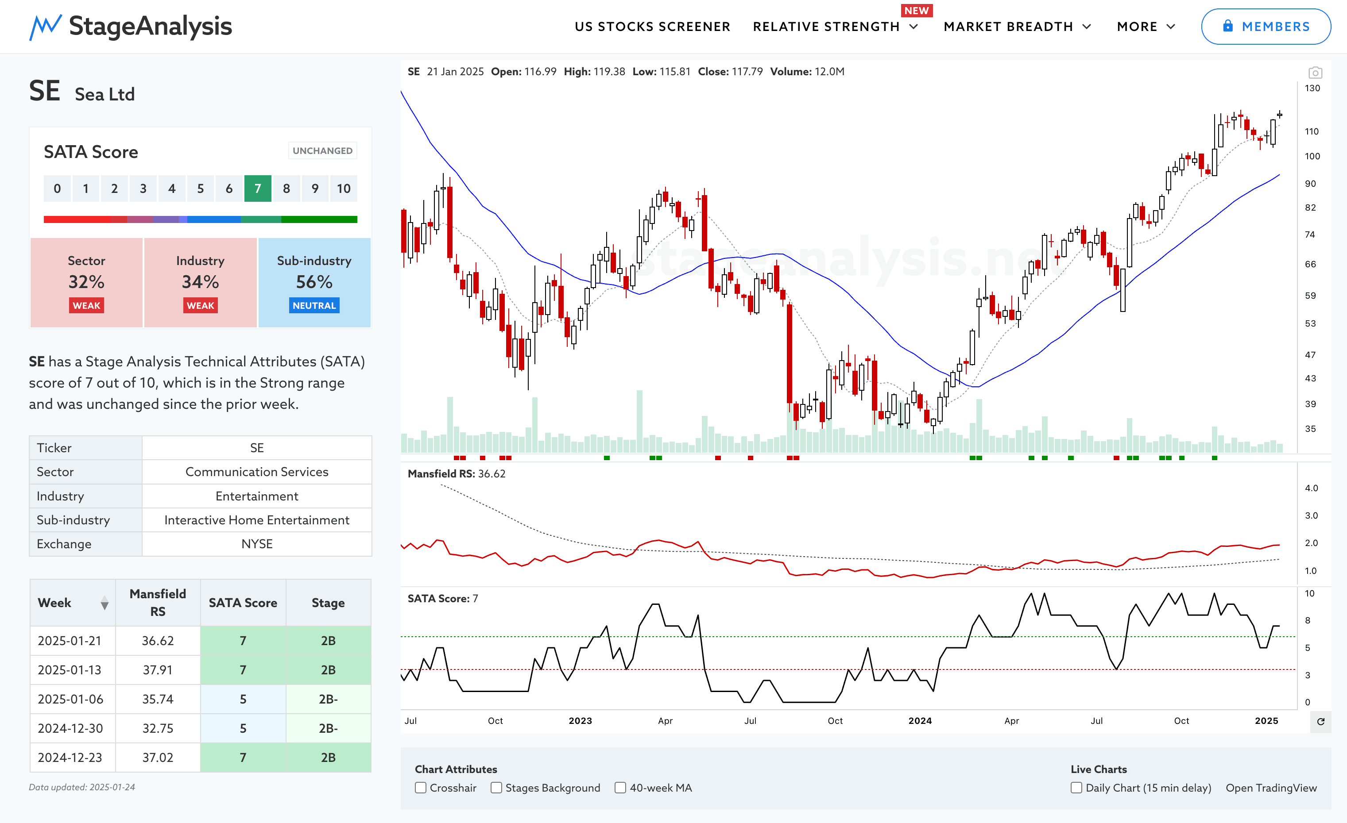Sort by the Week column arrow
1347x823 pixels.
tap(105, 603)
